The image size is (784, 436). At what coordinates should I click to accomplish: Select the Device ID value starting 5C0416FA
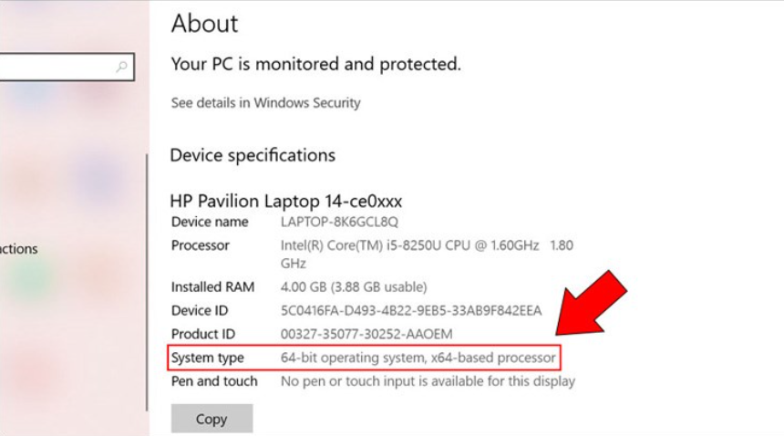click(x=410, y=311)
